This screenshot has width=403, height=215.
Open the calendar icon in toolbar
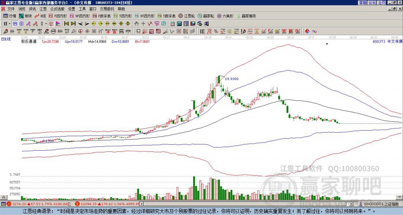coord(172,24)
